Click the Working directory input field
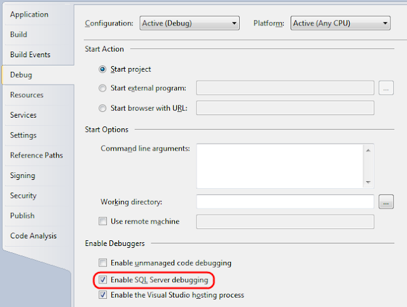Viewport: 407px width, 307px height. 285,202
